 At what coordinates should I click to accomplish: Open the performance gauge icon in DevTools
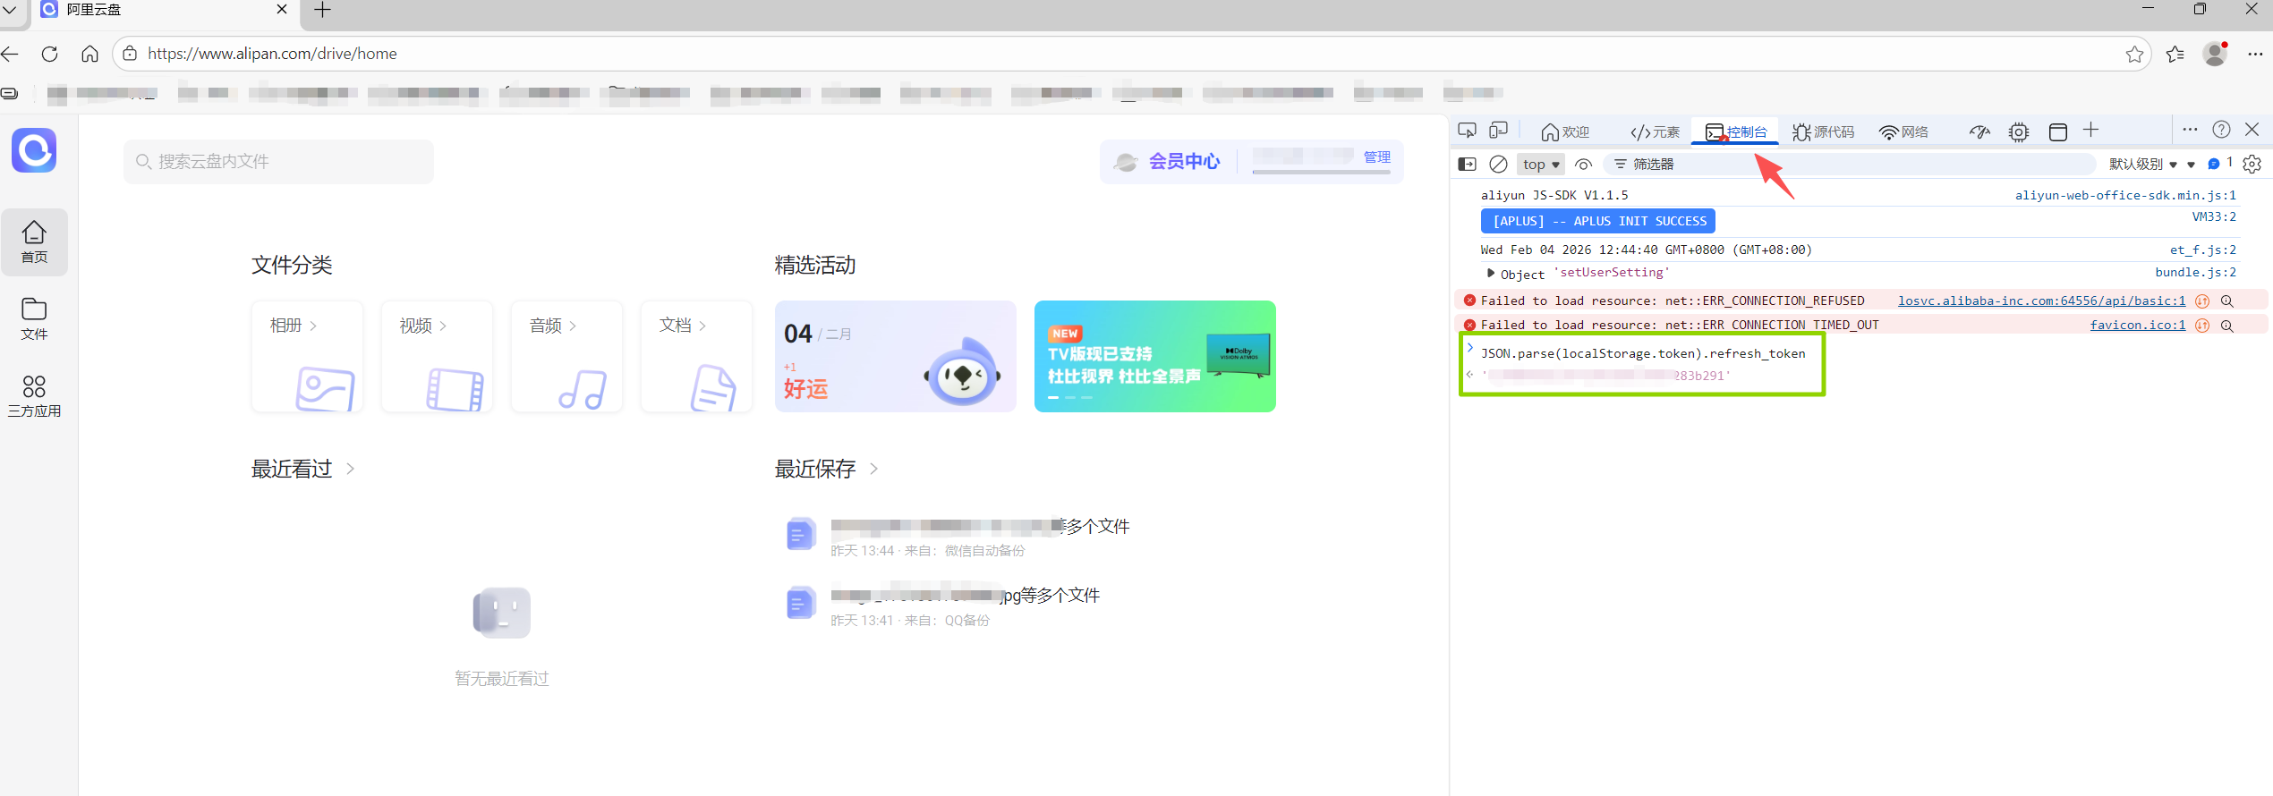pos(1979,132)
